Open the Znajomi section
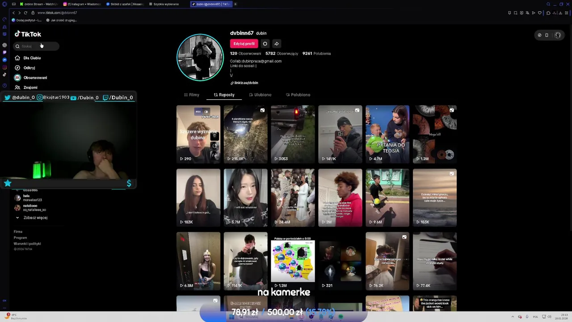The image size is (572, 322). tap(26, 88)
